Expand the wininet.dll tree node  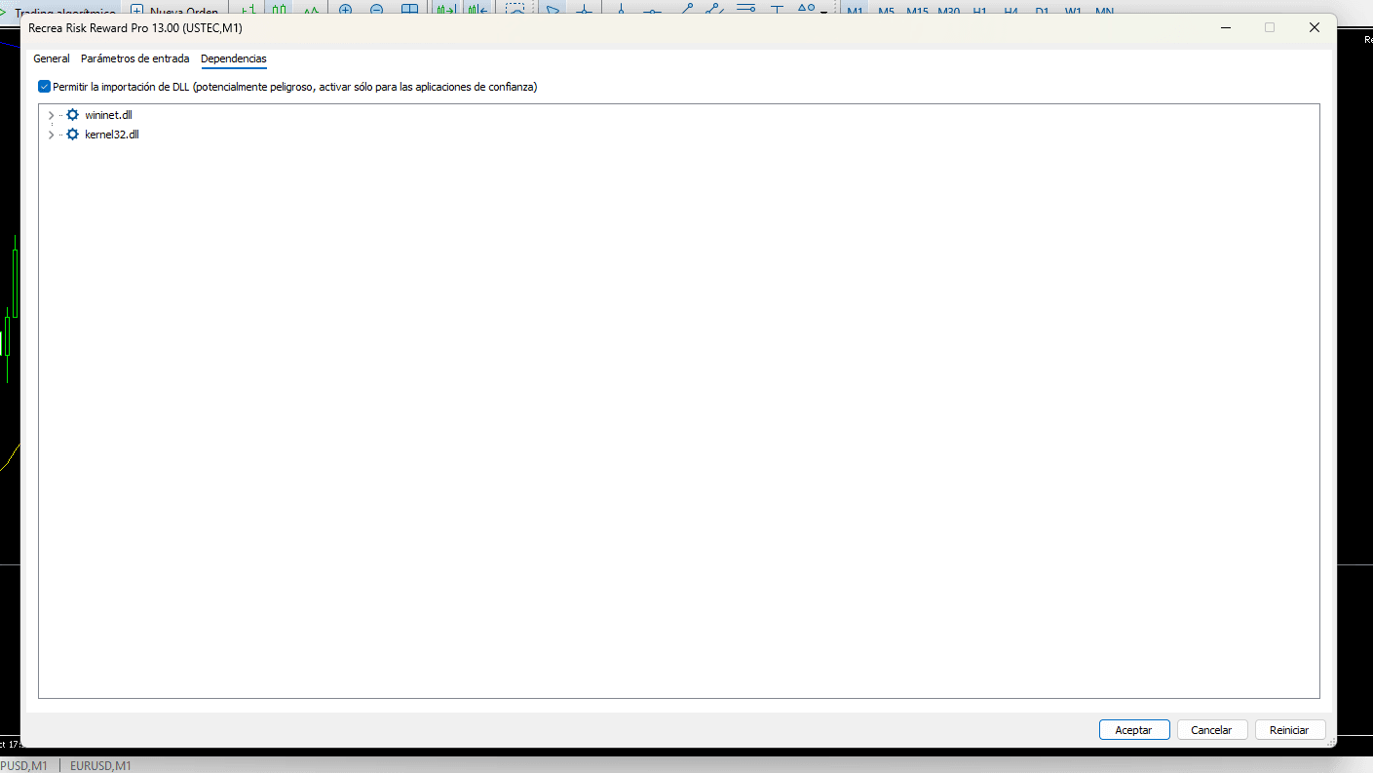coord(51,115)
